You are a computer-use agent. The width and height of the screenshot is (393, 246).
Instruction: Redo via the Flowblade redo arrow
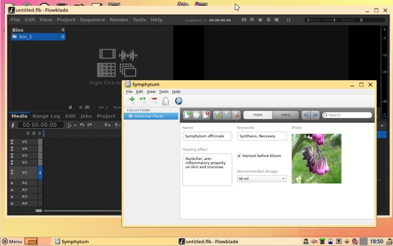[89, 125]
